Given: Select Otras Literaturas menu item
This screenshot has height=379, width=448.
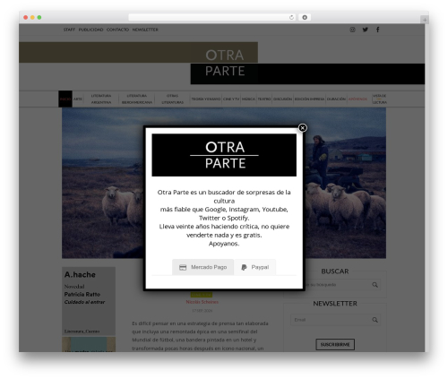Looking at the screenshot, I should pos(173,99).
